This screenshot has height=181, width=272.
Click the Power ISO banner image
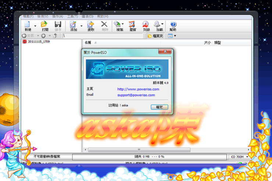click(127, 69)
